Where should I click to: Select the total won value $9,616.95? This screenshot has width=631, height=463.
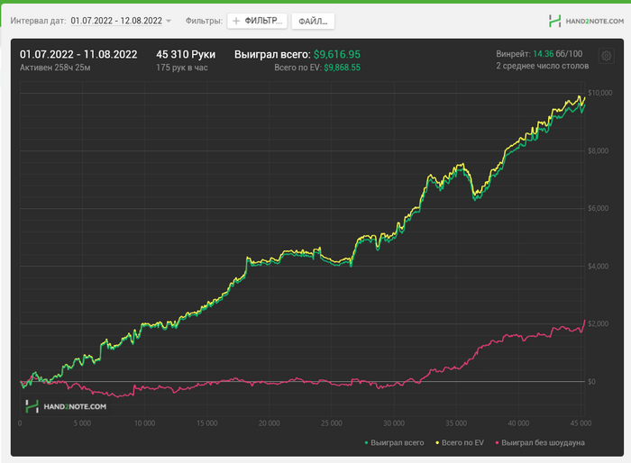tap(337, 54)
